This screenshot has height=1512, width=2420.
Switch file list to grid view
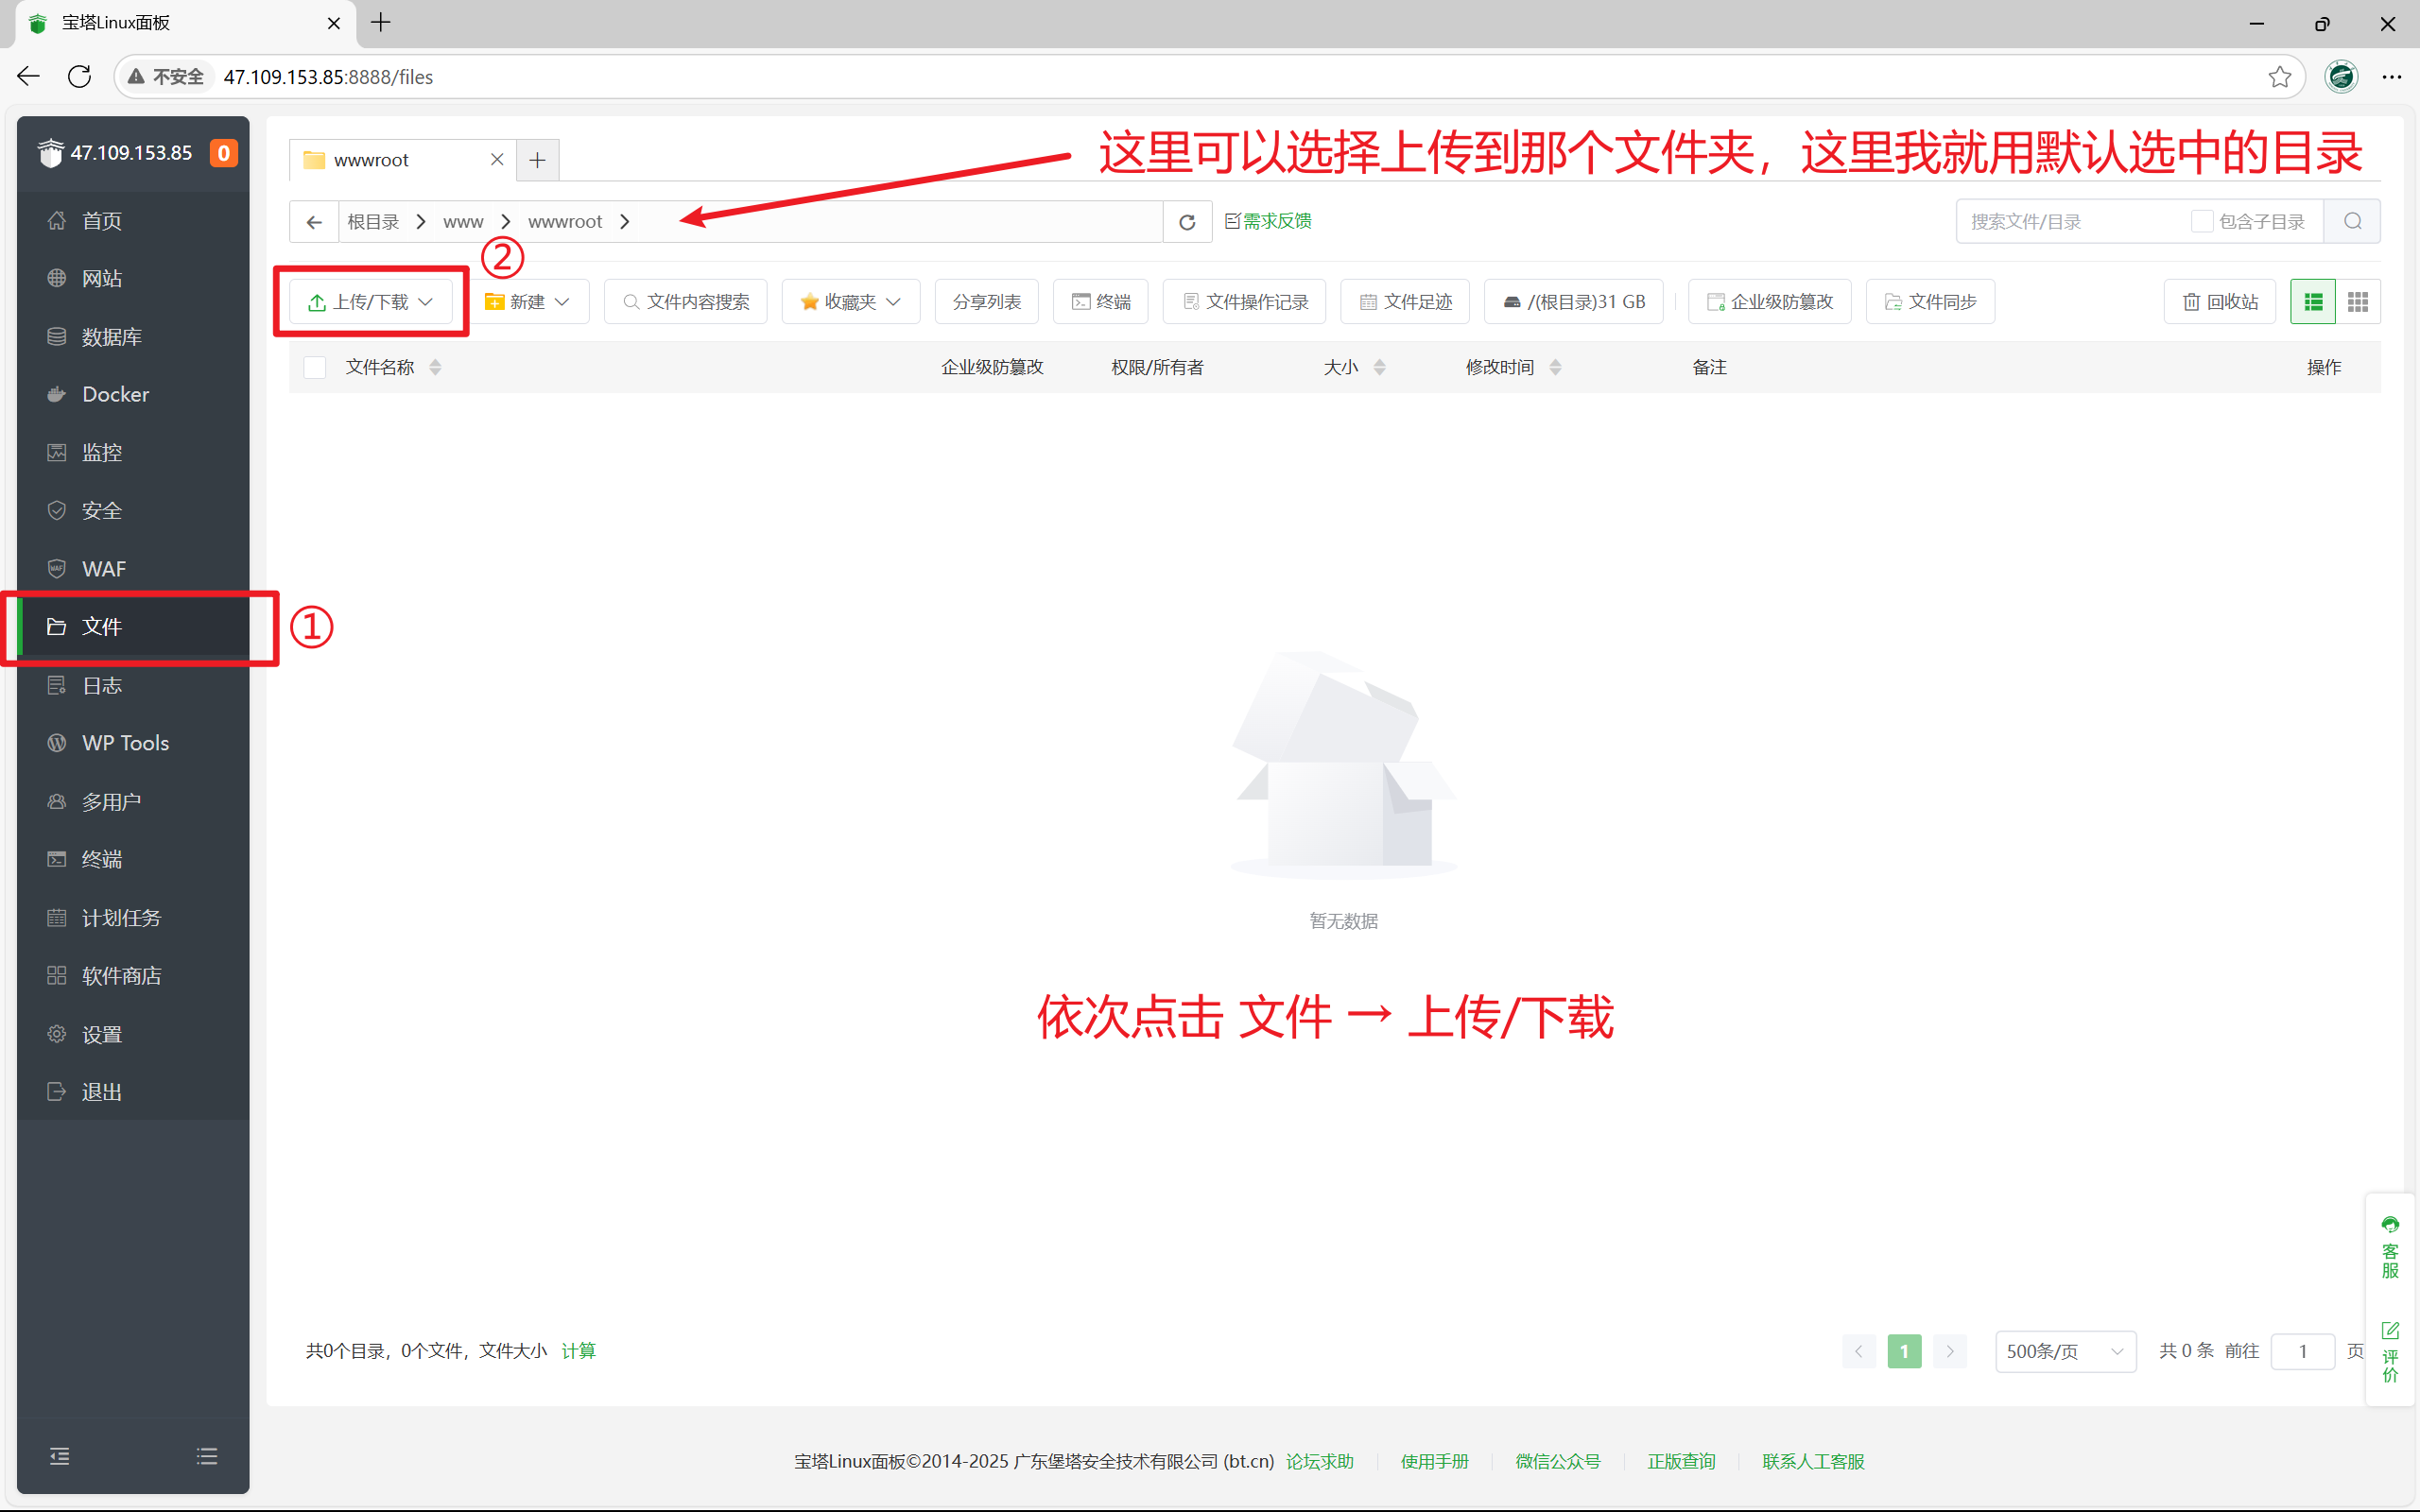2357,301
